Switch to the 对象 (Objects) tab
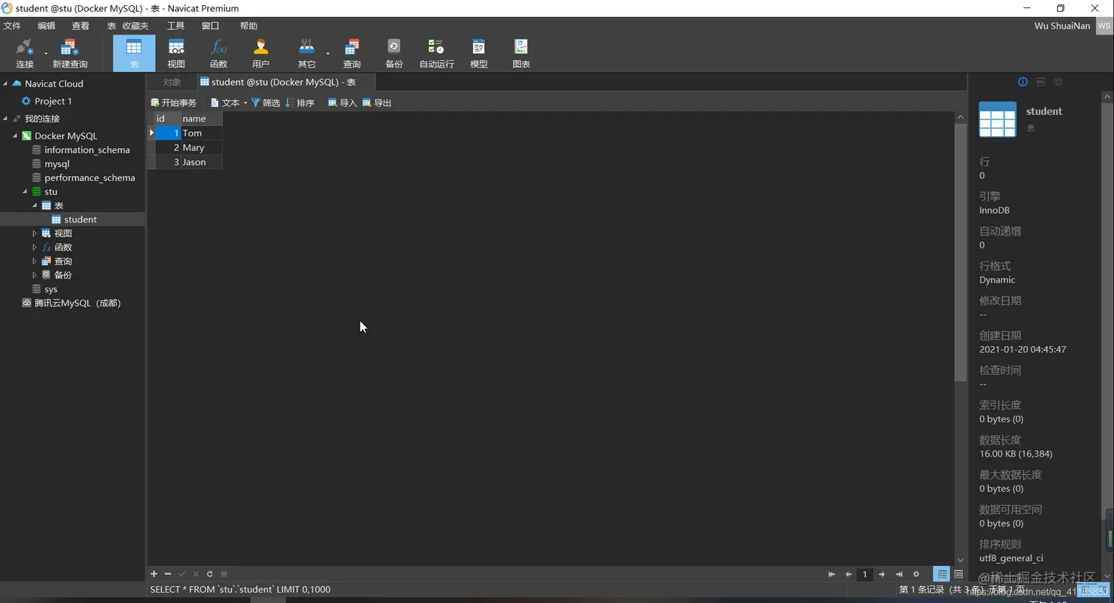1114x603 pixels. 172,82
